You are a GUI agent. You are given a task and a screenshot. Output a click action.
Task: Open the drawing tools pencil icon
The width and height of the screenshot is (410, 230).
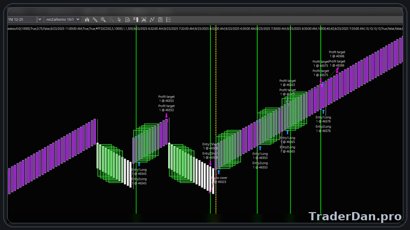coord(95,19)
